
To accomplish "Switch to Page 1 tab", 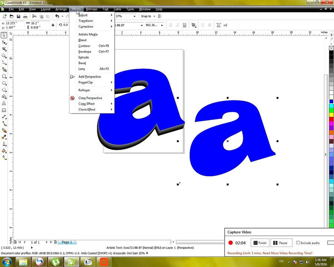I will 67,242.
